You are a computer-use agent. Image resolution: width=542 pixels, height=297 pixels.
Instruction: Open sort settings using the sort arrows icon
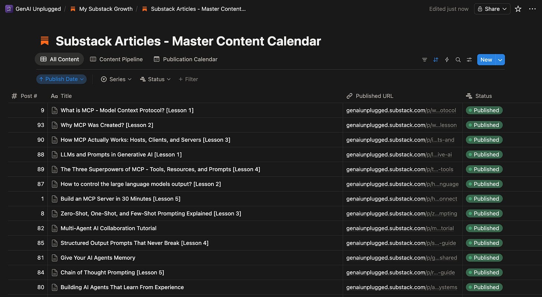(436, 60)
